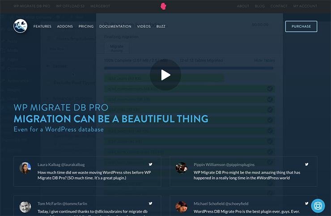
Task: Click Michael Schofield's tweet text
Action: click(247, 212)
